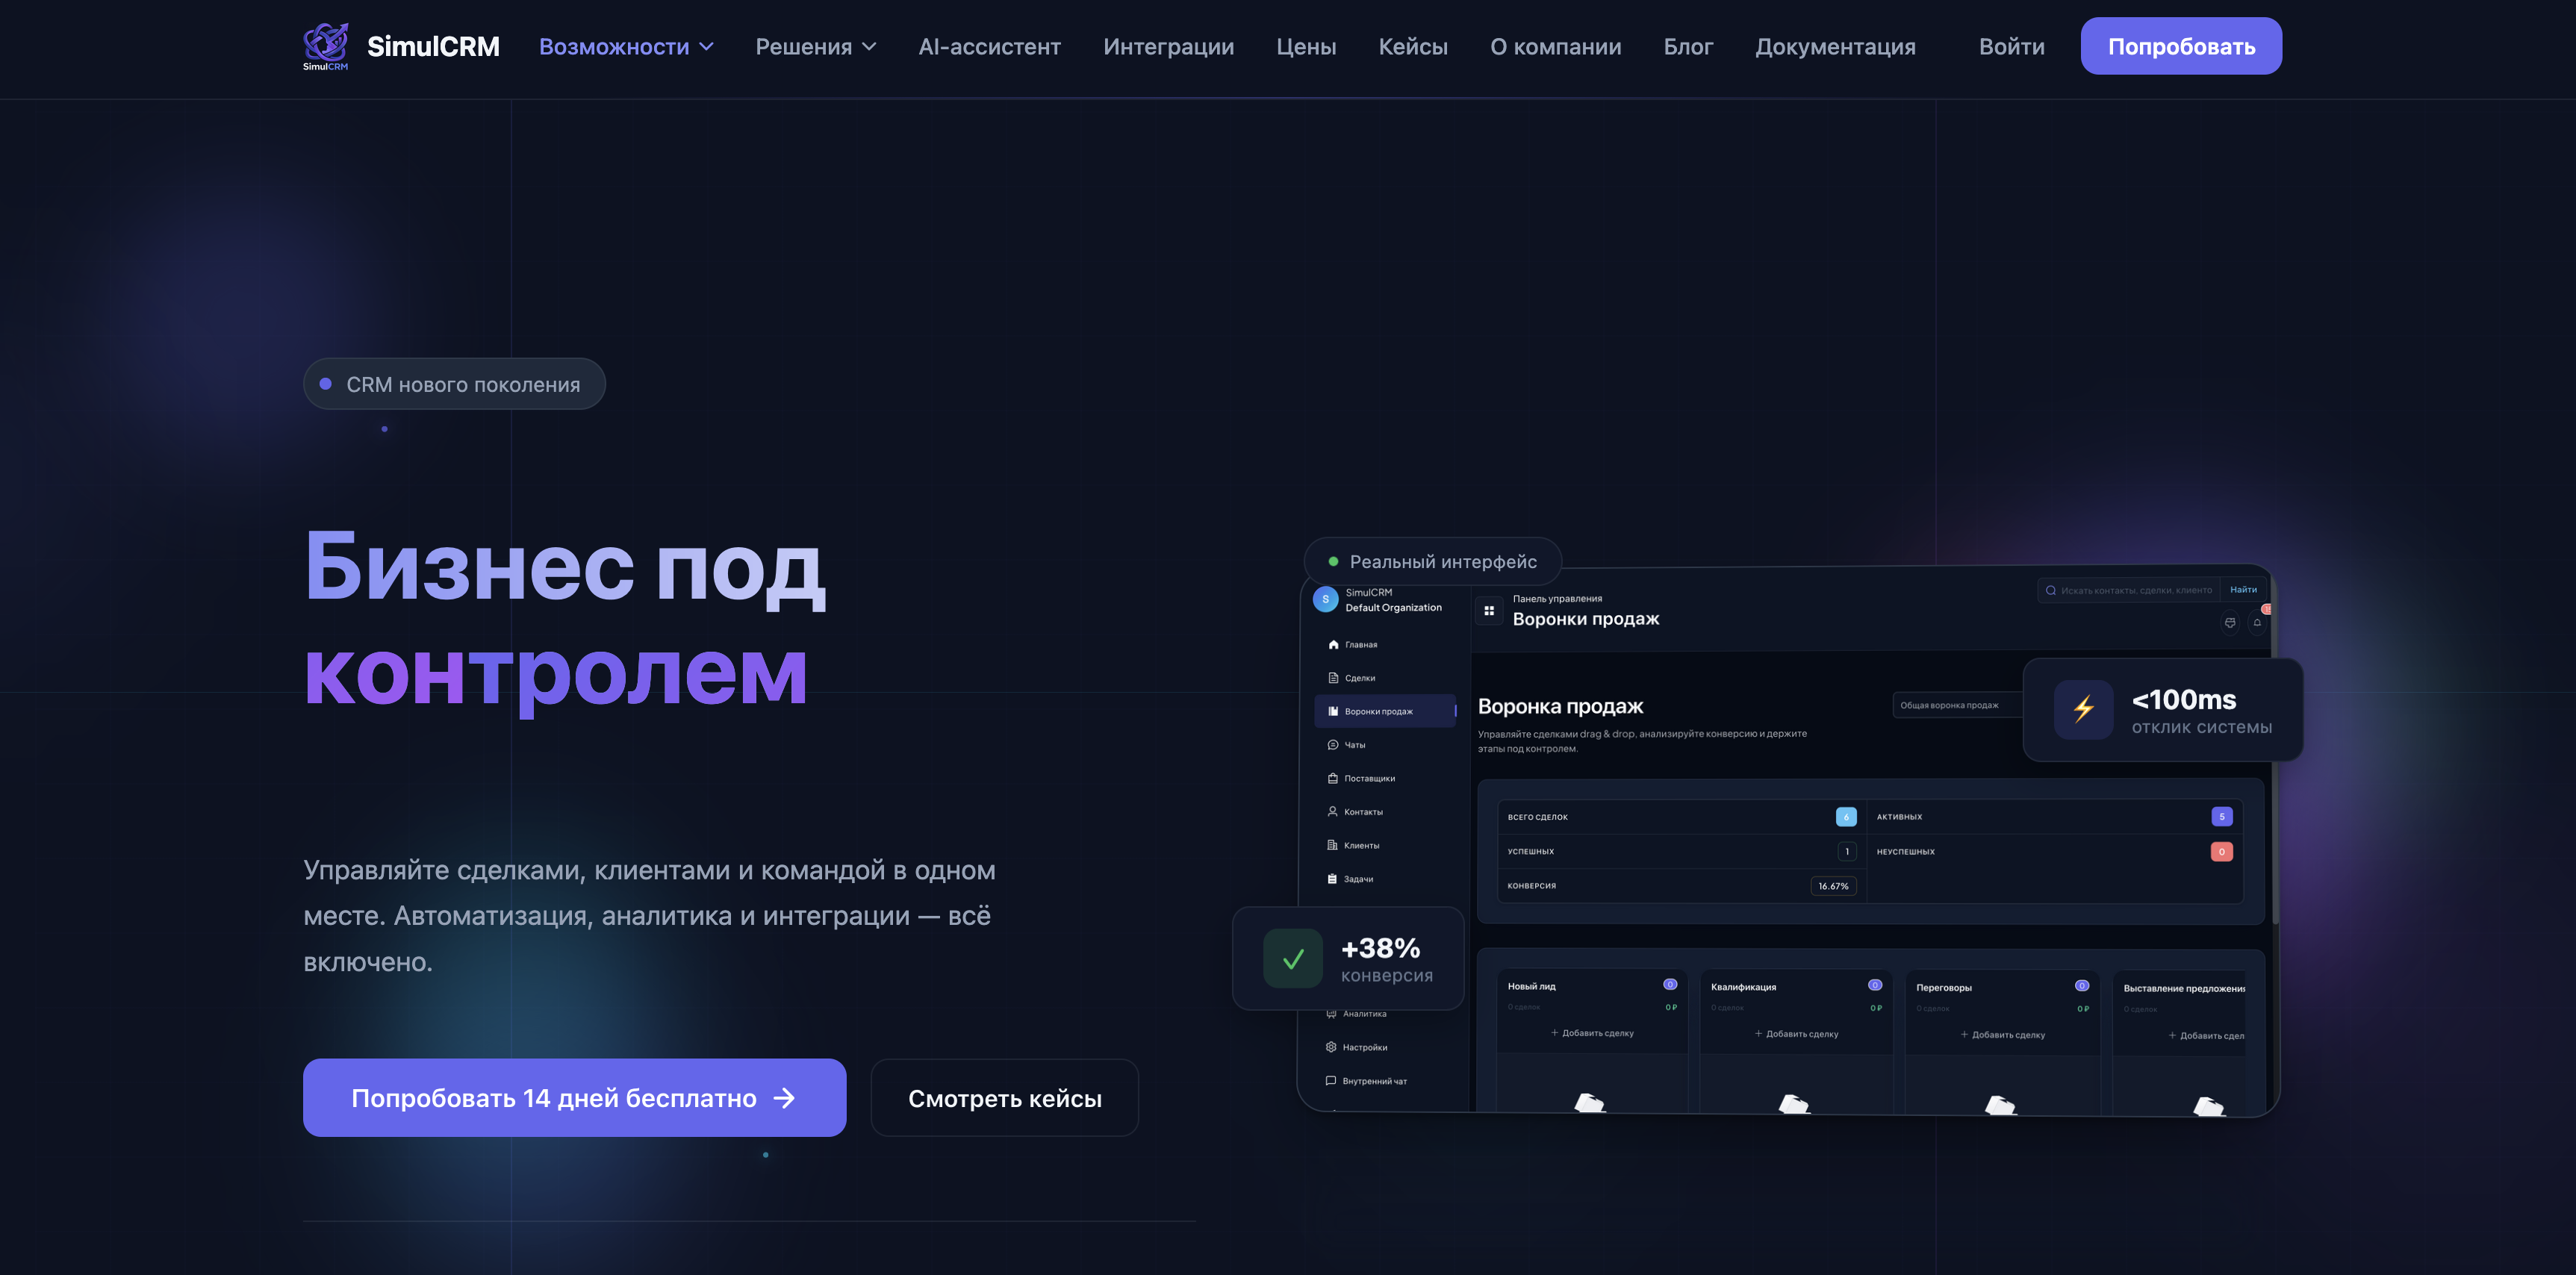Expand the Решения dropdown menu

[816, 46]
